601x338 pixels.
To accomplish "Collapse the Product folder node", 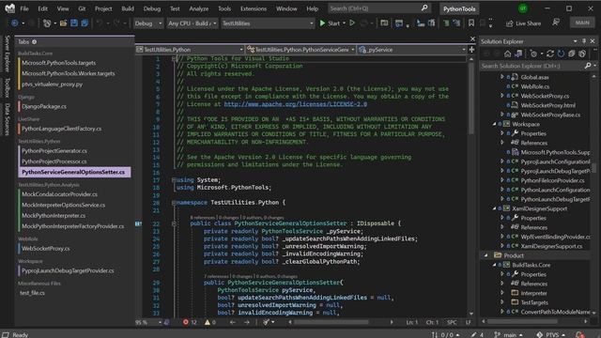I will tap(485, 255).
